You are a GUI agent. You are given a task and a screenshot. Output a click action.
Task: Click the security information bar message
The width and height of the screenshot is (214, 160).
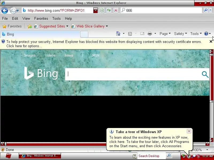104,44
